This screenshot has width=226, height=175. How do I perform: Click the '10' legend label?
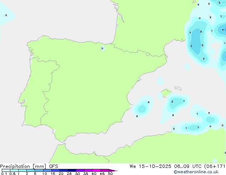45,174
